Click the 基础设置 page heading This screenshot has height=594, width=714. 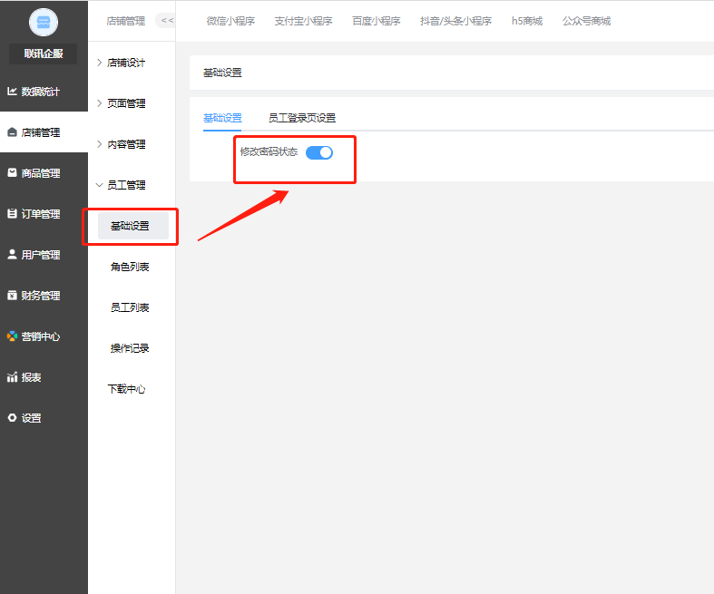click(222, 73)
